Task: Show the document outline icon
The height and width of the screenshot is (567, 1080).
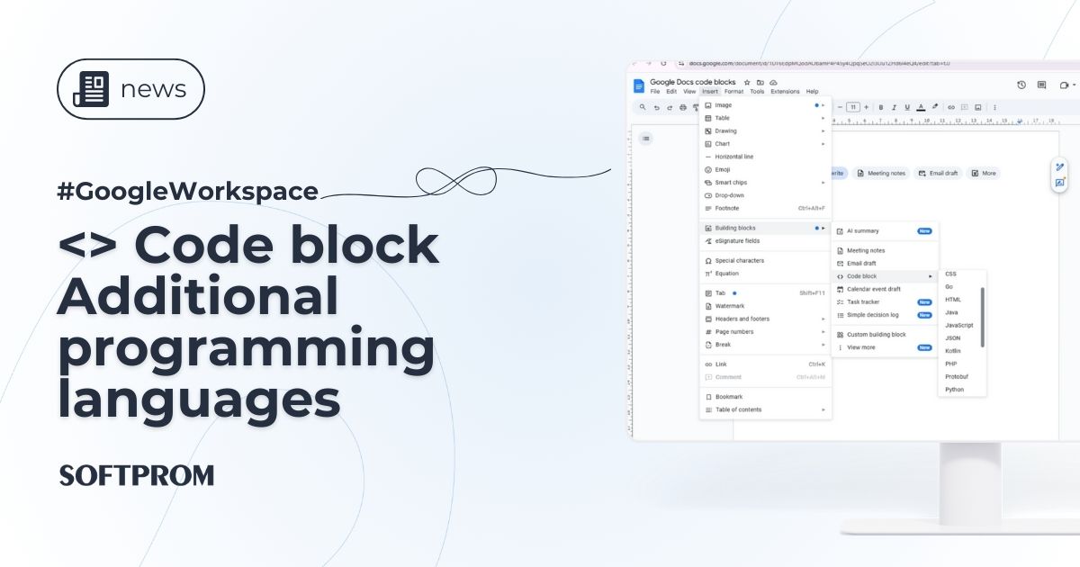Action: pyautogui.click(x=645, y=139)
